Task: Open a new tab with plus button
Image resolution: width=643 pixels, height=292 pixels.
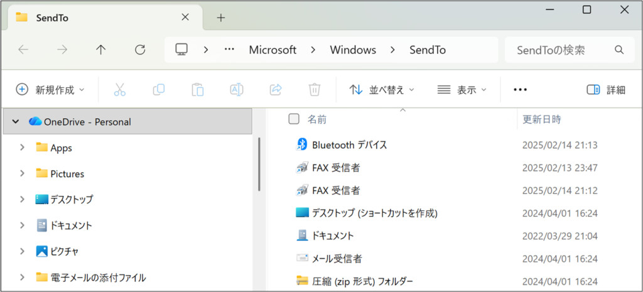Action: pos(220,18)
